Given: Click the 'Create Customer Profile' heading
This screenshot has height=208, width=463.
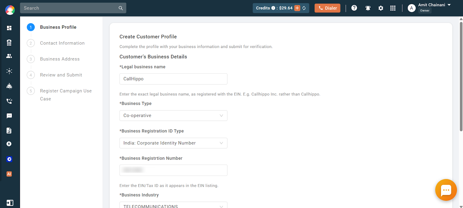Looking at the screenshot, I should (148, 37).
